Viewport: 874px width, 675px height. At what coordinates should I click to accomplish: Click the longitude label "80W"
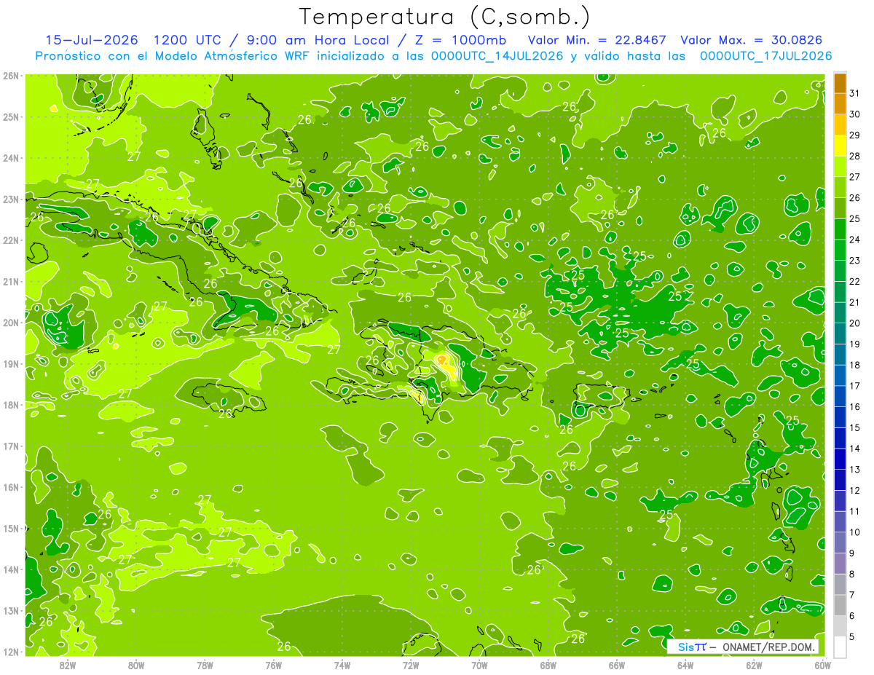coord(136,665)
